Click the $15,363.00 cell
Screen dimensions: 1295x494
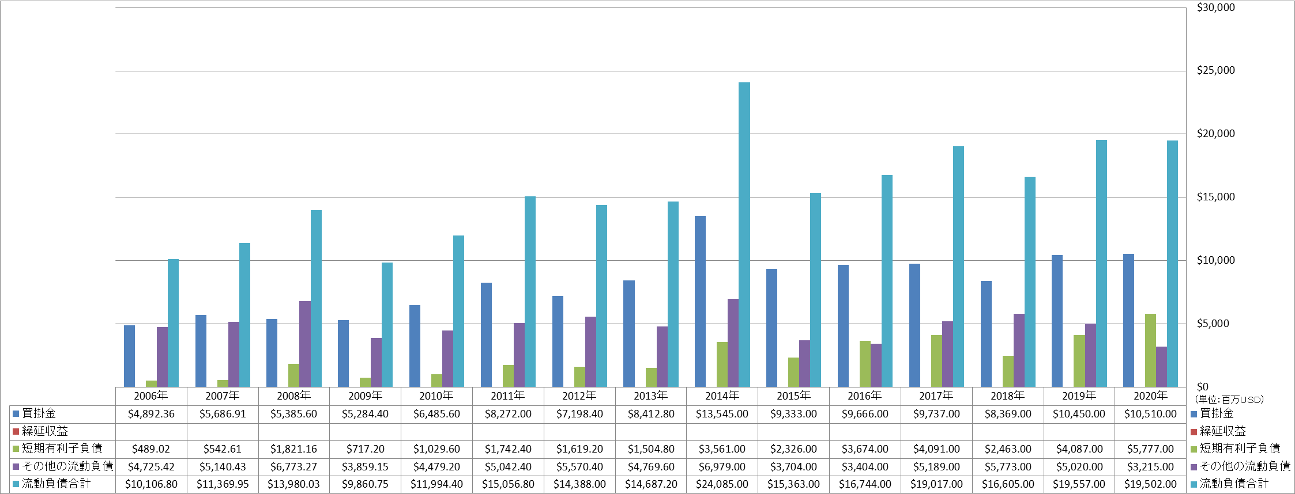click(x=793, y=484)
